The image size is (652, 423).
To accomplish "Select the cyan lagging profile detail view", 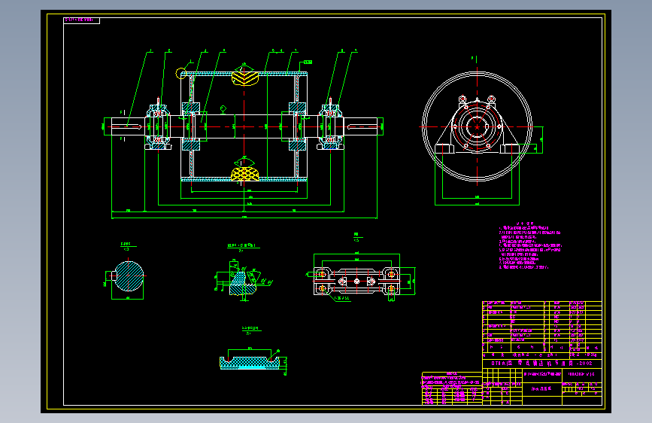I will [x=250, y=361].
